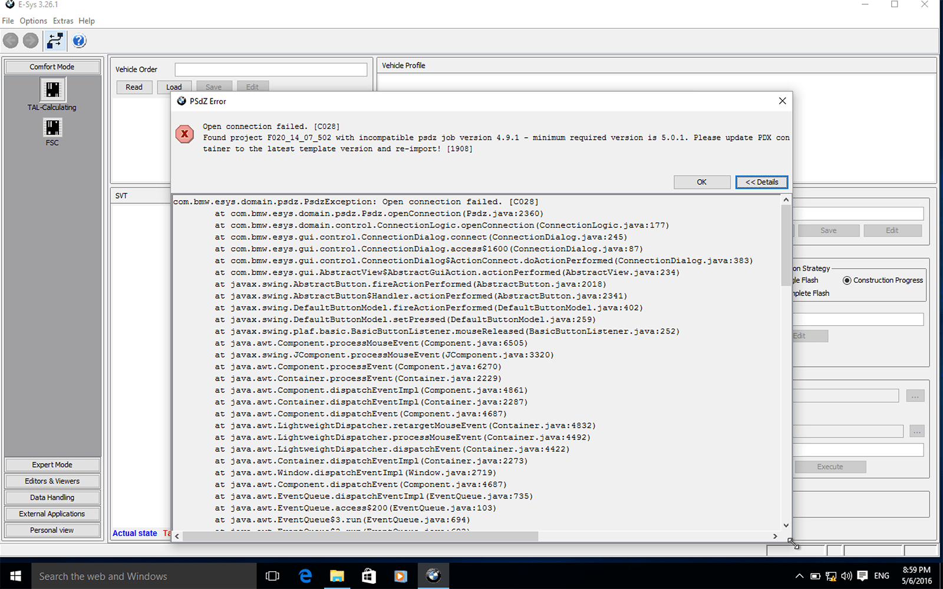Screen dimensions: 943x589
Task: Click the Load button under Vehicle Order
Action: click(x=174, y=87)
